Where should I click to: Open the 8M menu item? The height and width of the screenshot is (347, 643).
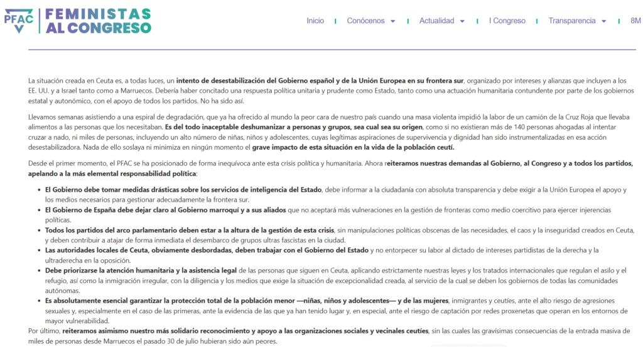635,21
